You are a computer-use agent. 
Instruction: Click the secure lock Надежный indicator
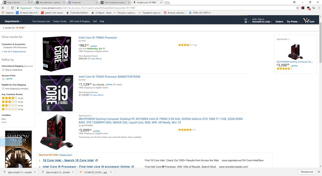click(24, 8)
